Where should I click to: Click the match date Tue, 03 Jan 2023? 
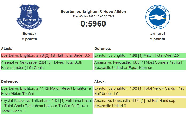pos(93,16)
